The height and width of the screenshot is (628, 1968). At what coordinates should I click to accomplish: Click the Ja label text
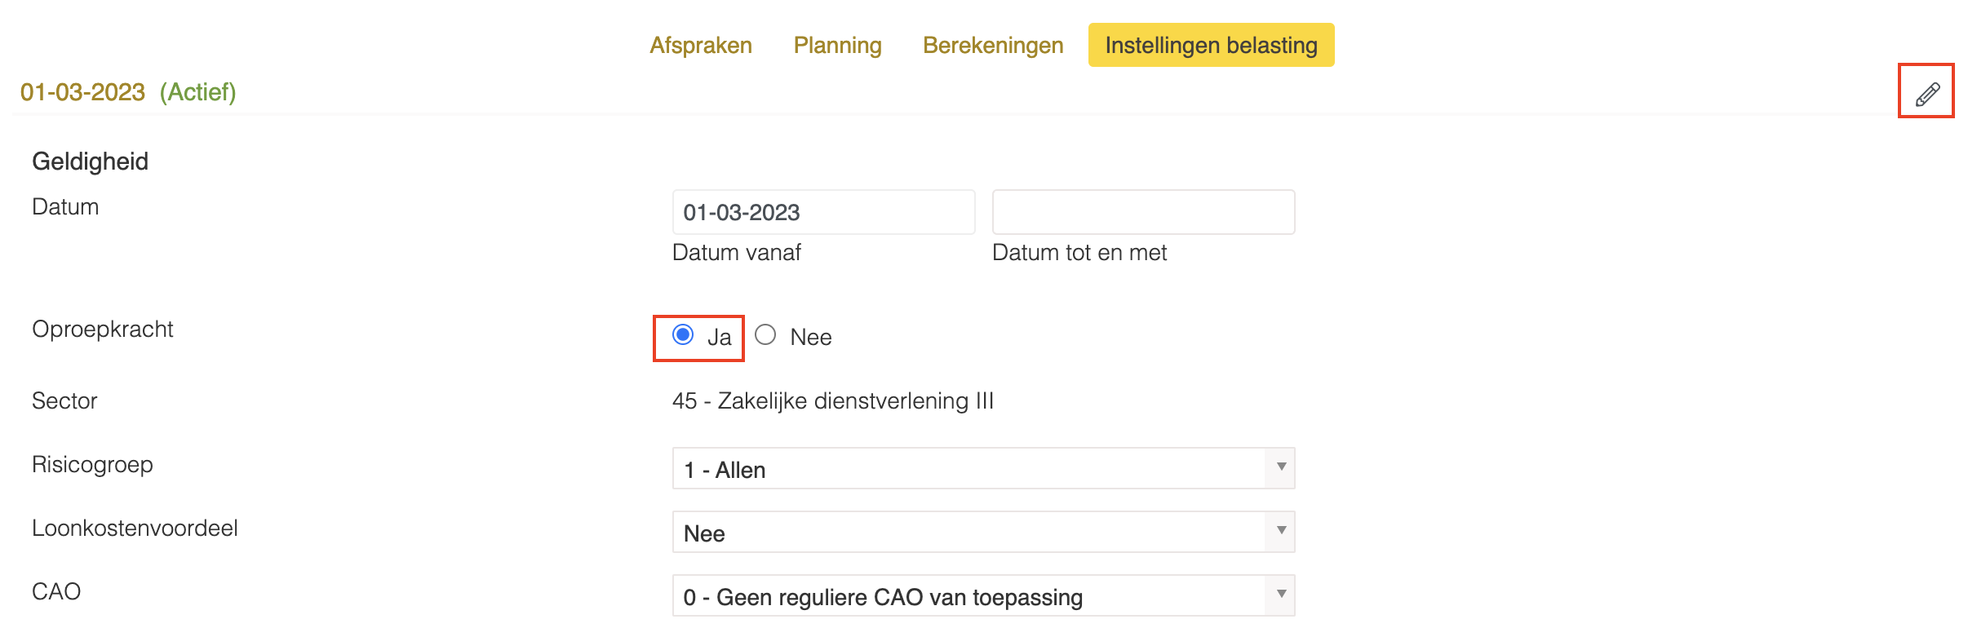point(719,337)
